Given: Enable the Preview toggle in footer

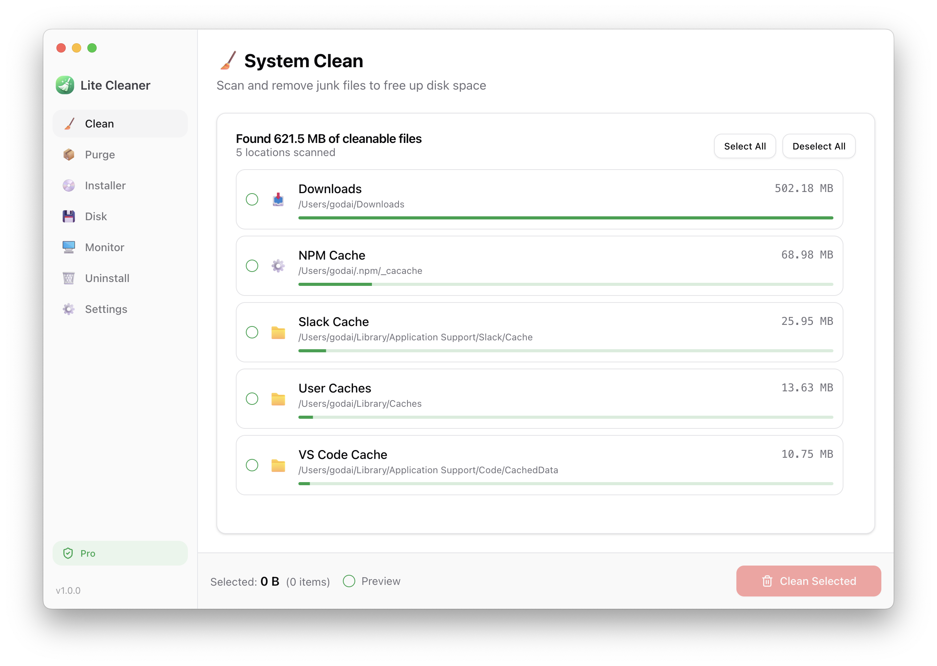Looking at the screenshot, I should pos(349,581).
